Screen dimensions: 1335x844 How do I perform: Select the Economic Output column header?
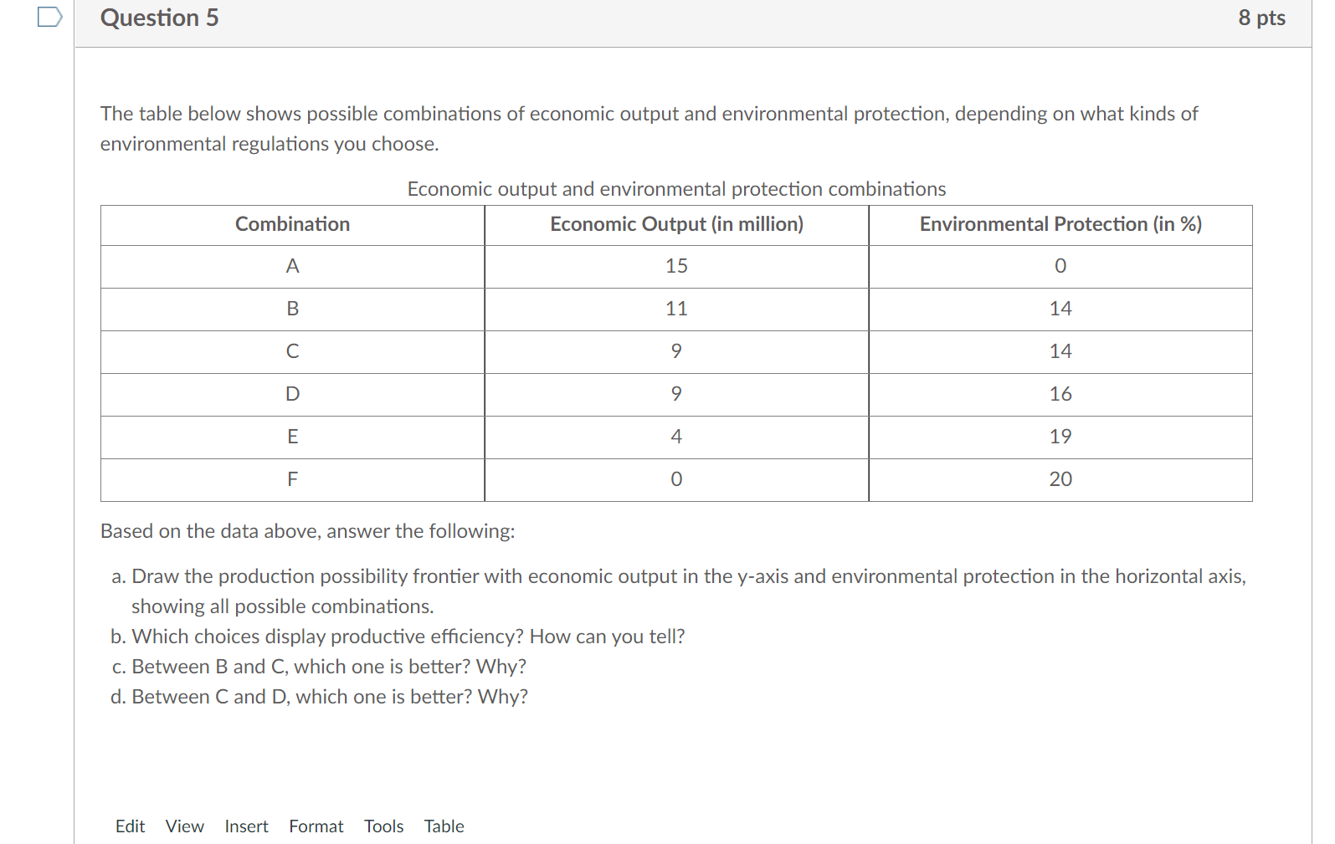[x=676, y=224]
